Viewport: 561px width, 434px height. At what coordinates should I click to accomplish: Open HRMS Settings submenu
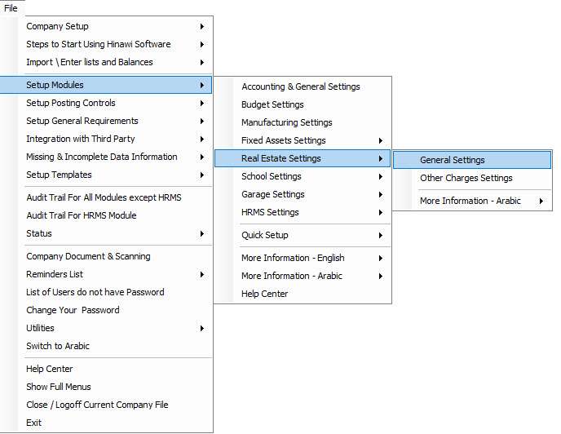[x=303, y=212]
